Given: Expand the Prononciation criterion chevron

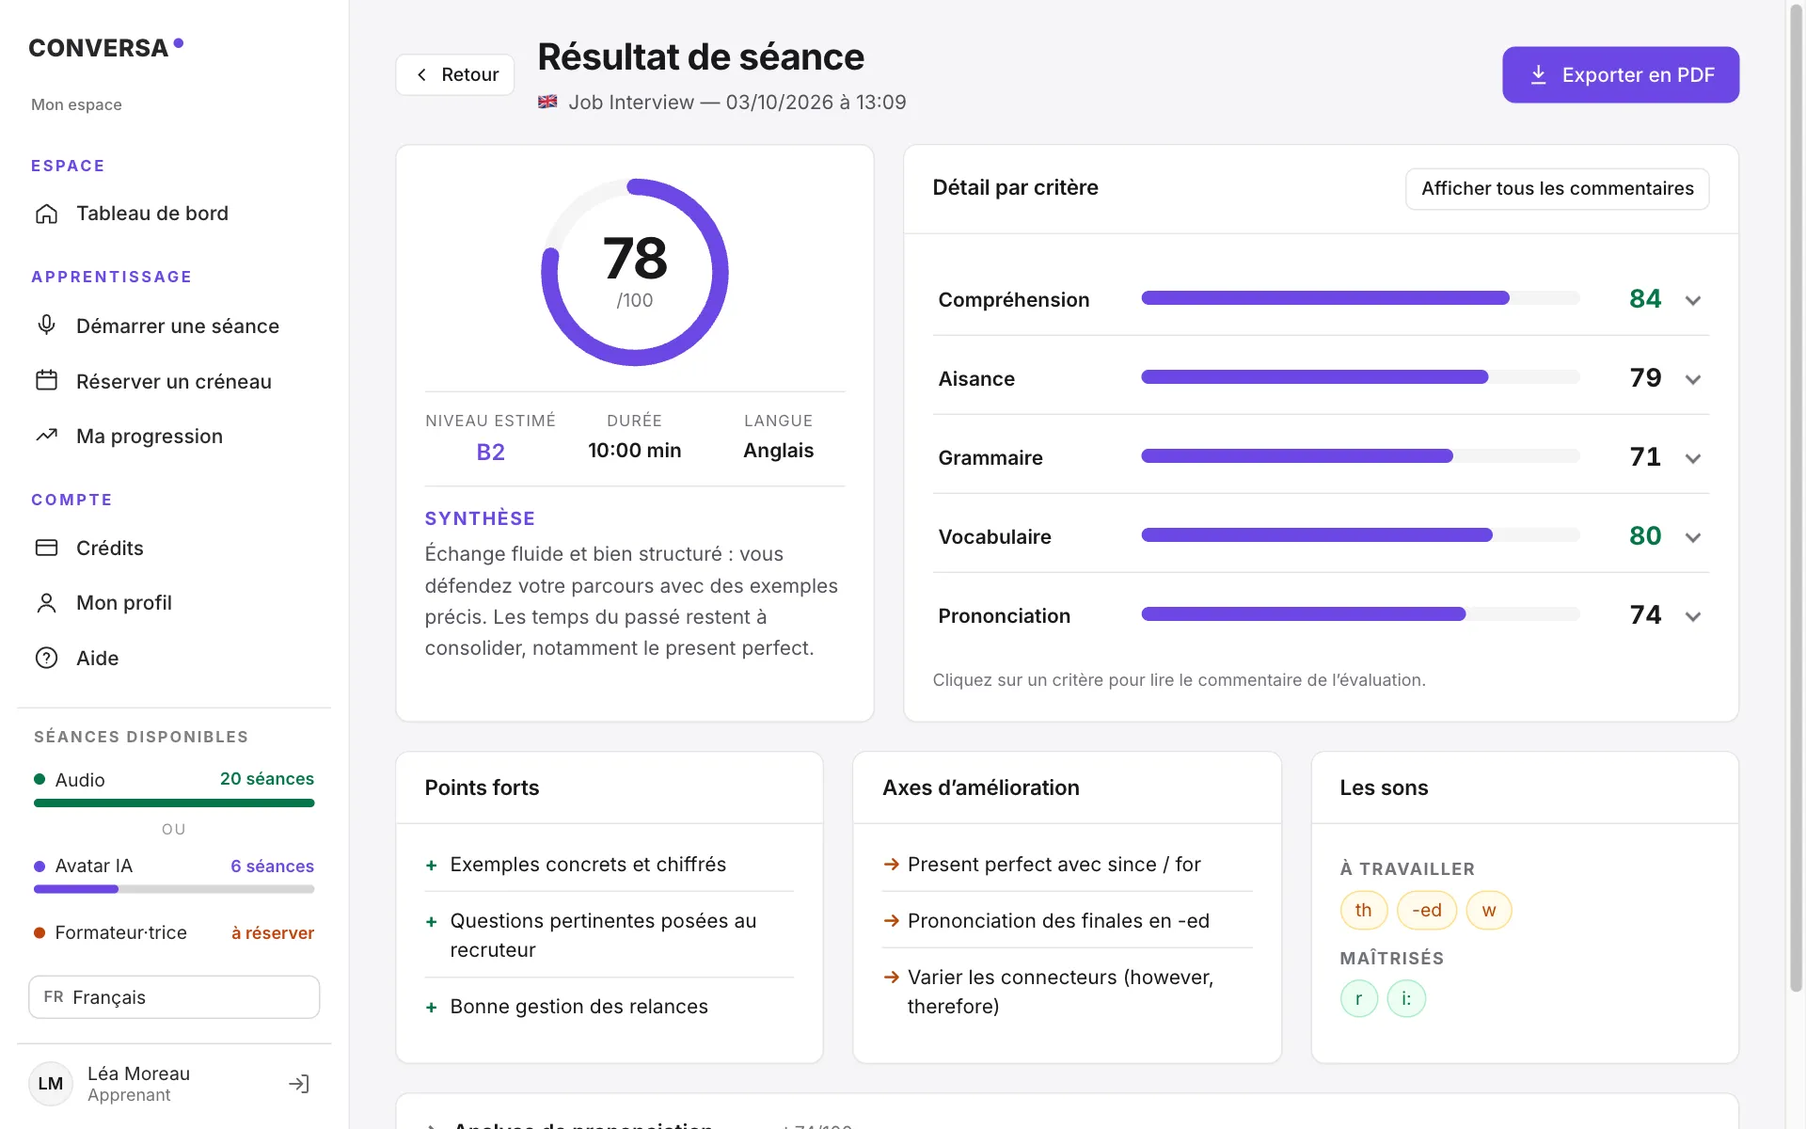Looking at the screenshot, I should tap(1692, 616).
